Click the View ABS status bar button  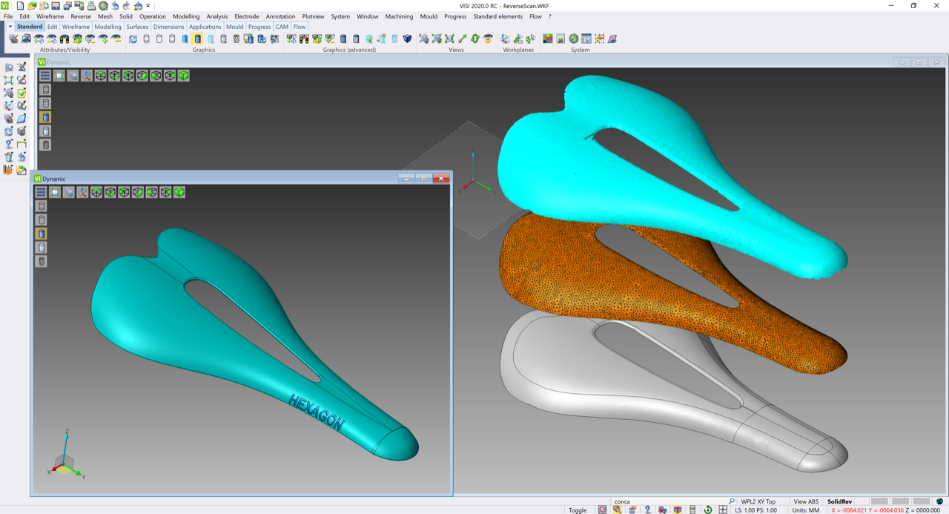pos(806,501)
